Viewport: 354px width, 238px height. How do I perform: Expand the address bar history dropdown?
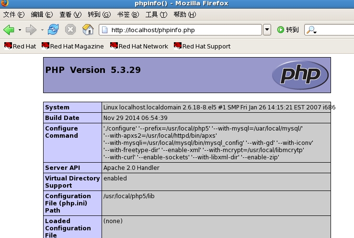pyautogui.click(x=267, y=30)
